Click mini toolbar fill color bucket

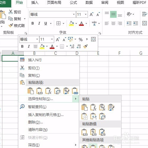pos(42,46)
